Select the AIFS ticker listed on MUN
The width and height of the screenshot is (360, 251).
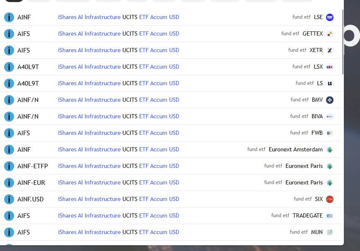[x=24, y=232]
